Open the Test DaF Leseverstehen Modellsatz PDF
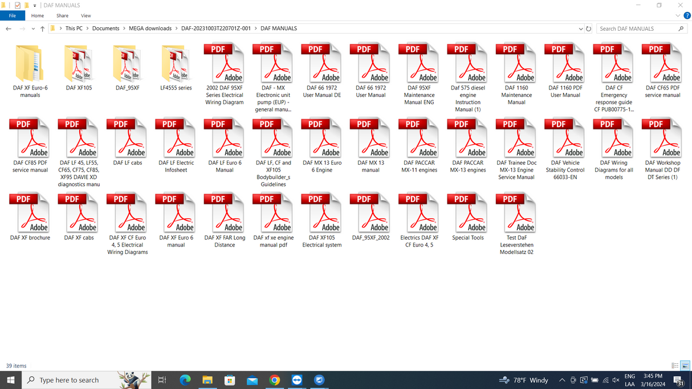The image size is (692, 389). (x=516, y=212)
